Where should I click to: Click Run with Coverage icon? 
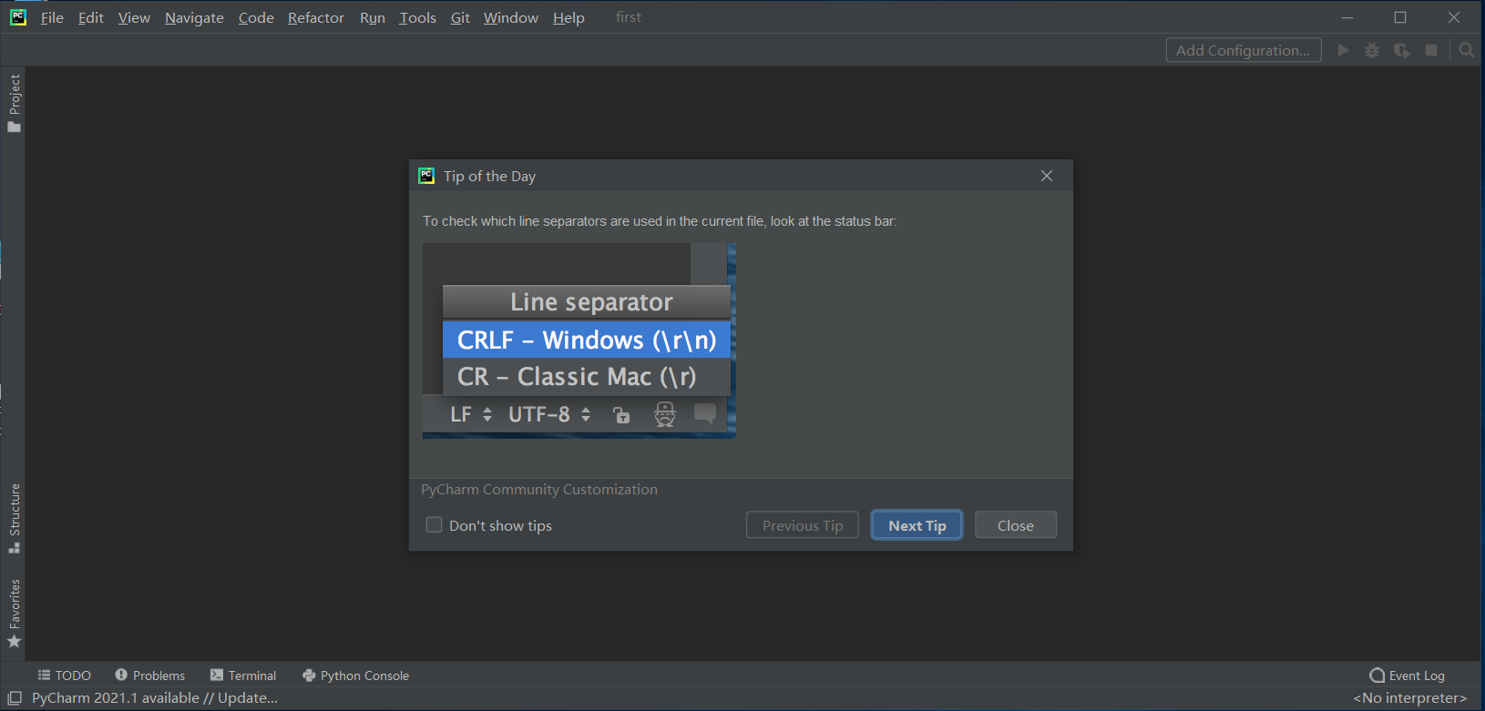[x=1402, y=50]
